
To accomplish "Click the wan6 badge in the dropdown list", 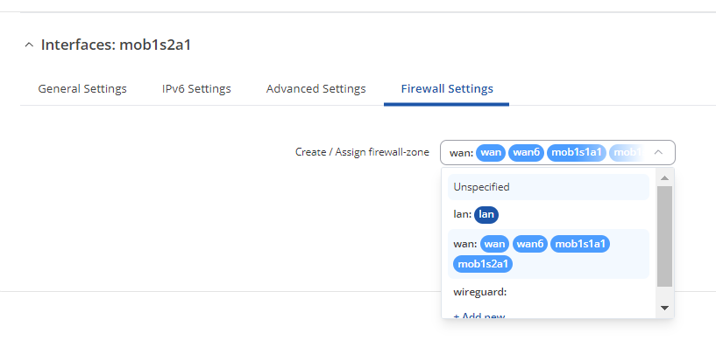I will point(530,244).
